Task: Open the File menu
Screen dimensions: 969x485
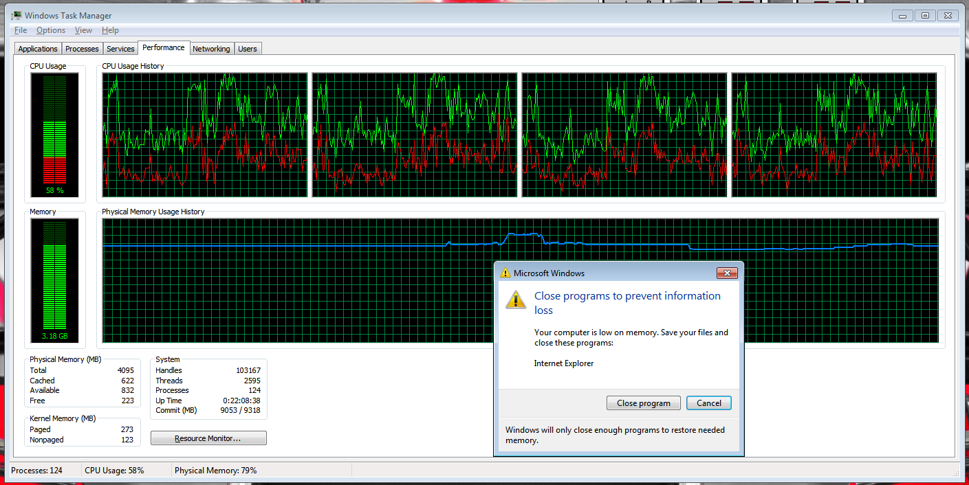Action: coord(21,30)
